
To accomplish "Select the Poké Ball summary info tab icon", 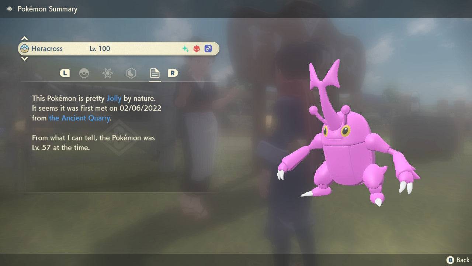I will (x=84, y=73).
